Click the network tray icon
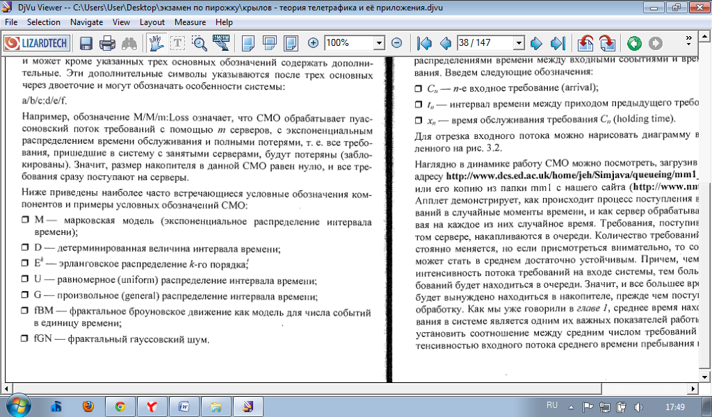 [604, 407]
